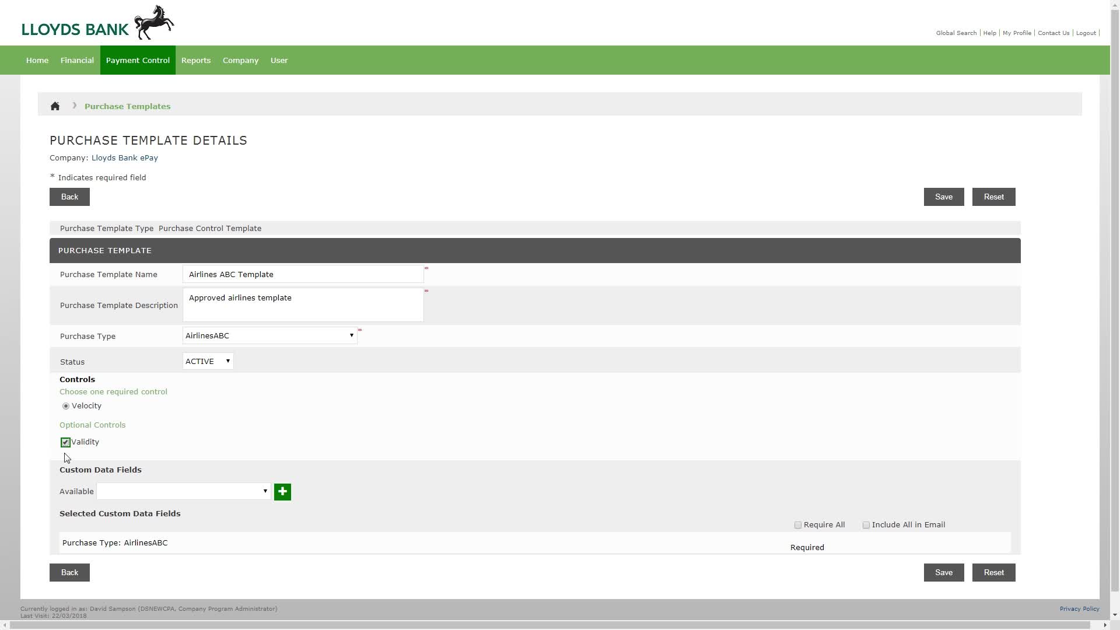The width and height of the screenshot is (1120, 630).
Task: Open Global Search
Action: pyautogui.click(x=956, y=33)
